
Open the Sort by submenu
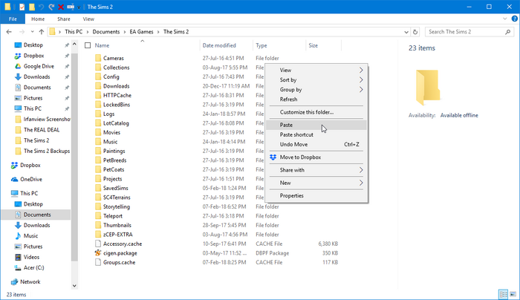coord(316,80)
